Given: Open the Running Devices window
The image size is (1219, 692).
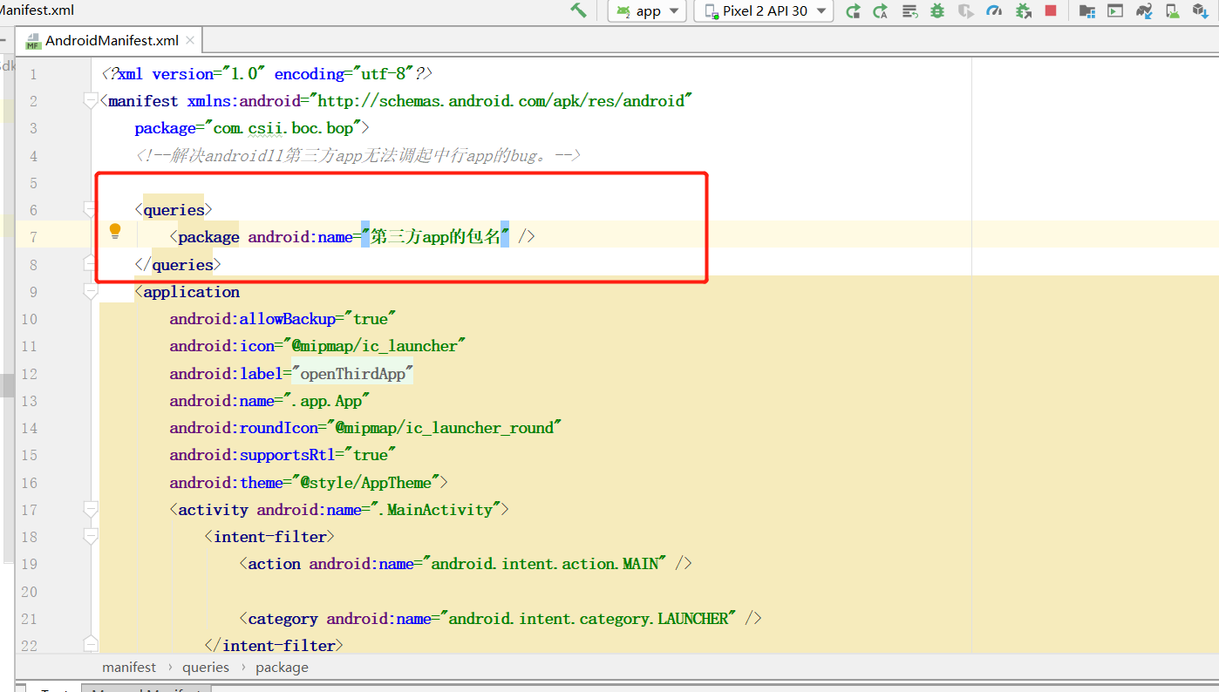Looking at the screenshot, I should click(1117, 11).
